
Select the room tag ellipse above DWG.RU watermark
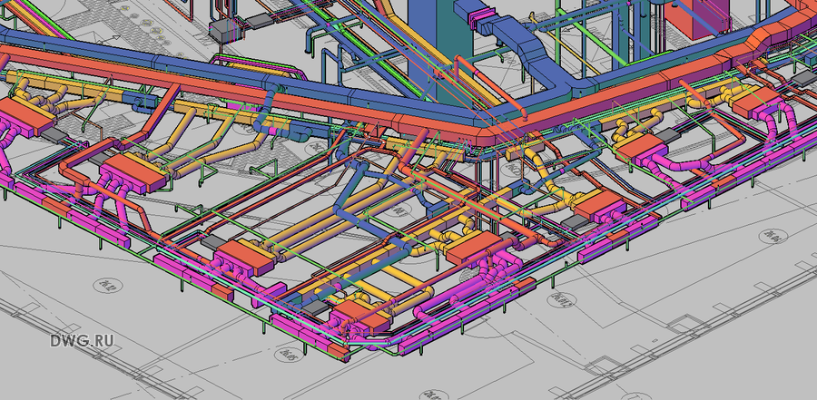(x=108, y=286)
